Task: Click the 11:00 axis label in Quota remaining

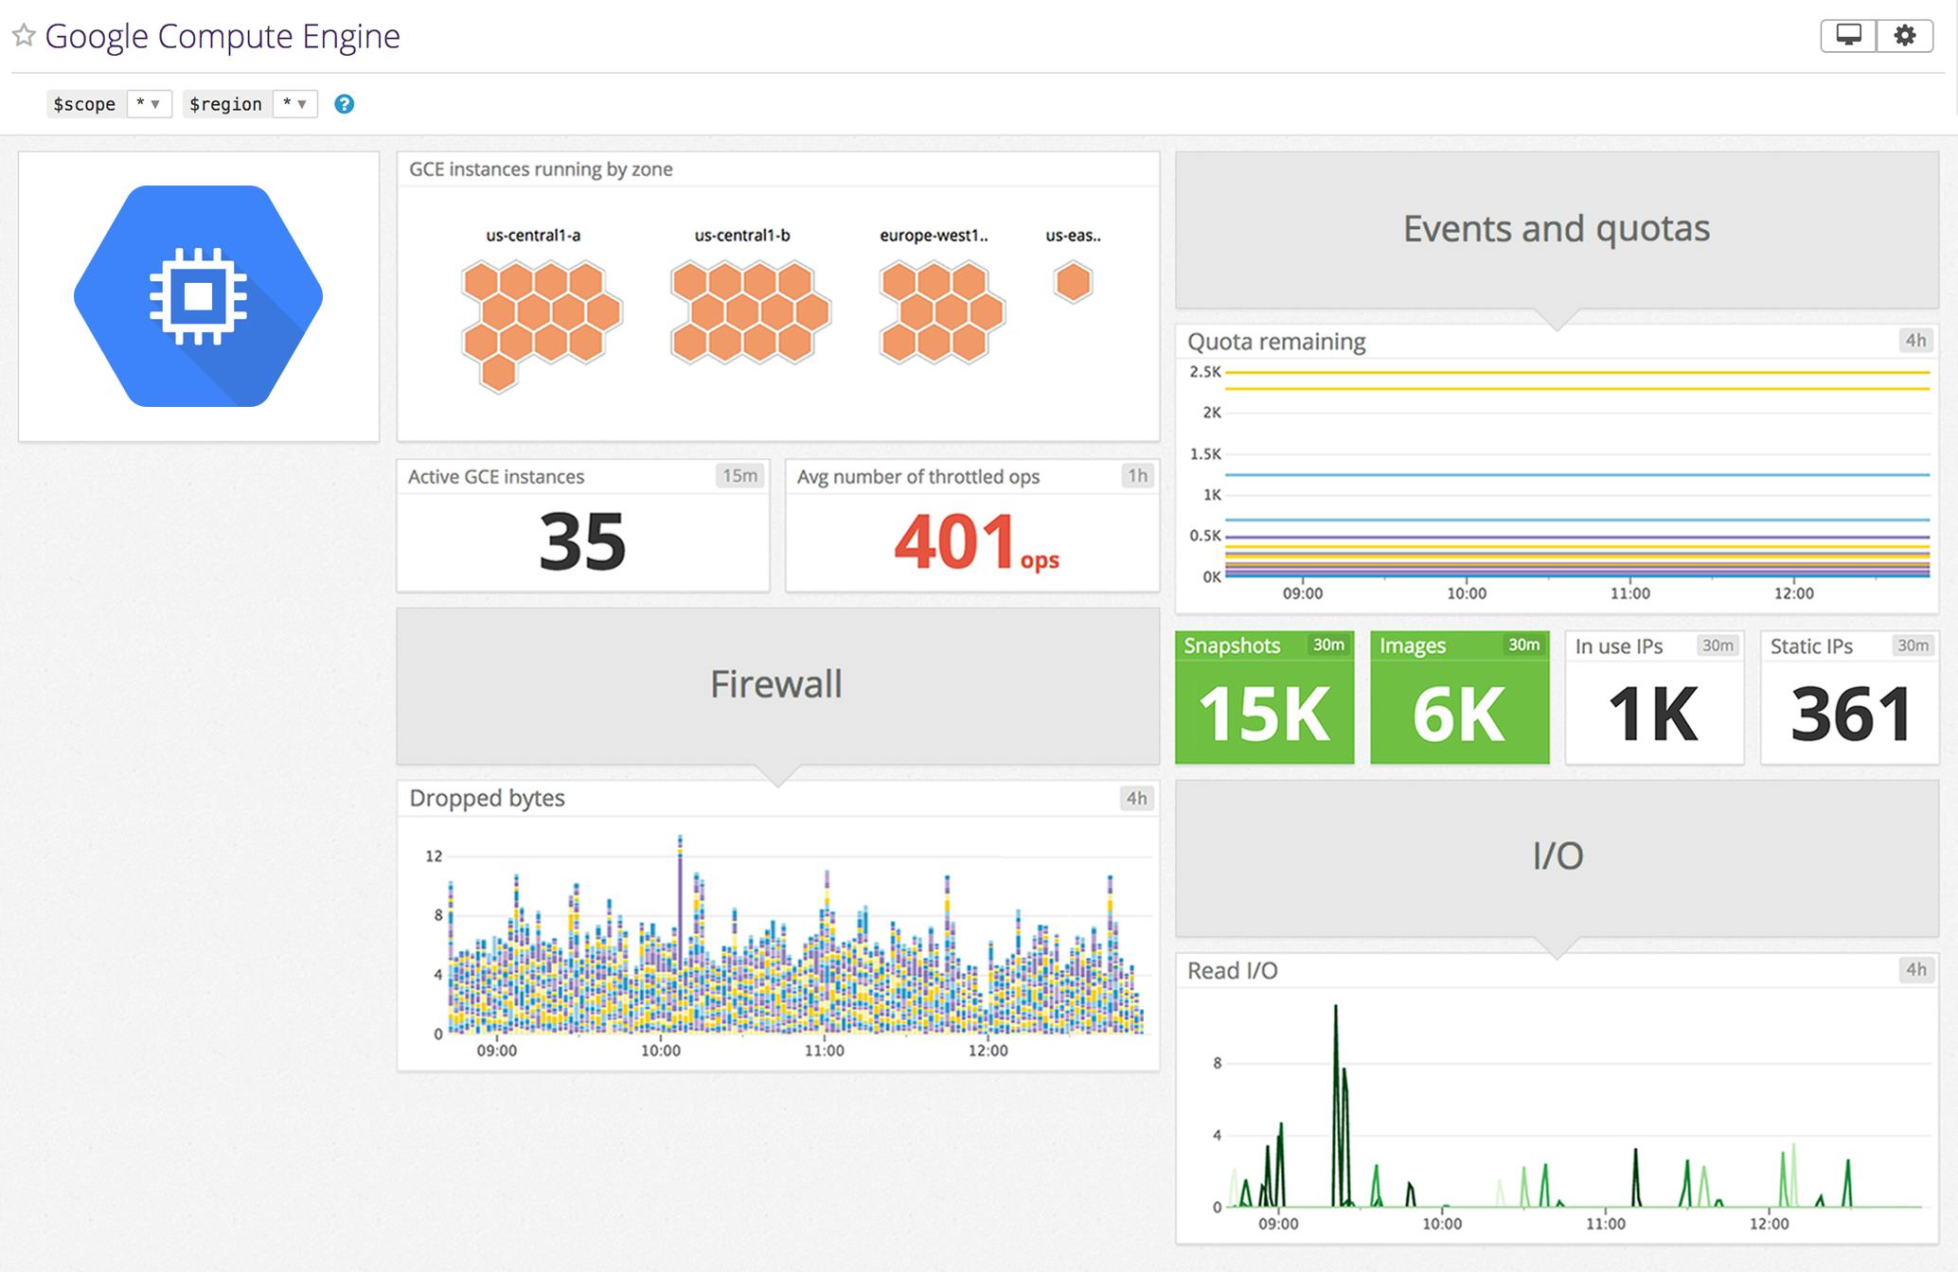Action: pyautogui.click(x=1629, y=593)
